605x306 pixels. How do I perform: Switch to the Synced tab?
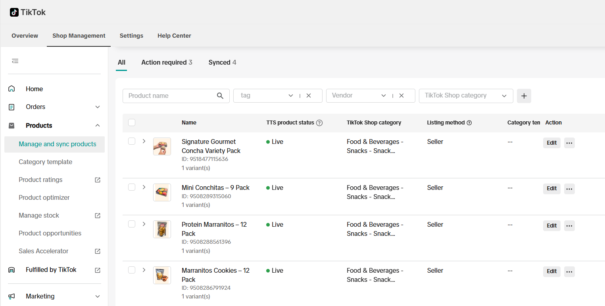tap(222, 63)
